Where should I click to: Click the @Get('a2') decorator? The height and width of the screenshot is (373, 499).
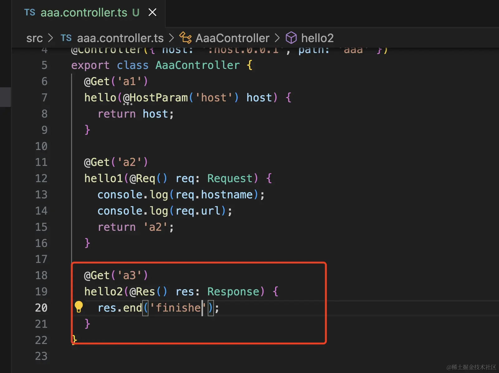[x=116, y=162]
